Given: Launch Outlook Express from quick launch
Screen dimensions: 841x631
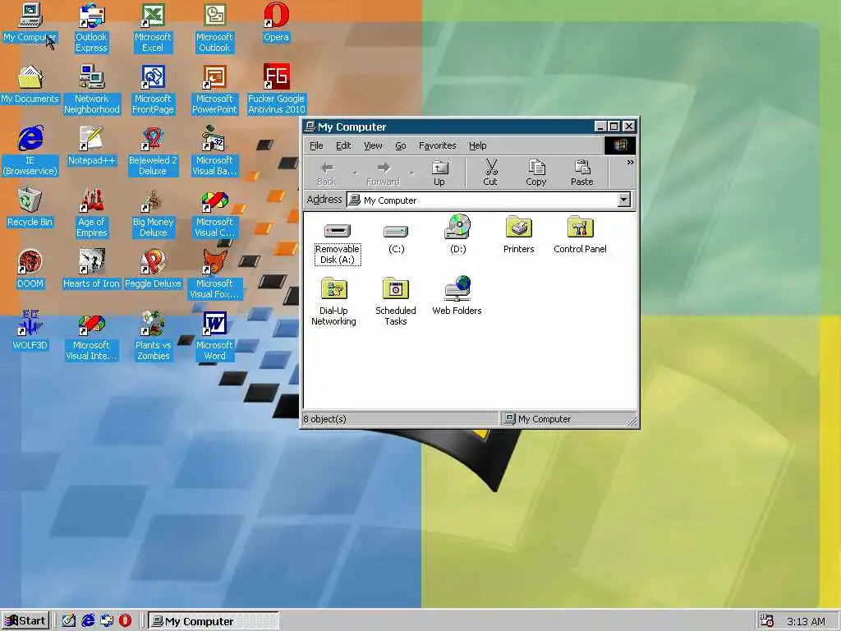Looking at the screenshot, I should 107,621.
